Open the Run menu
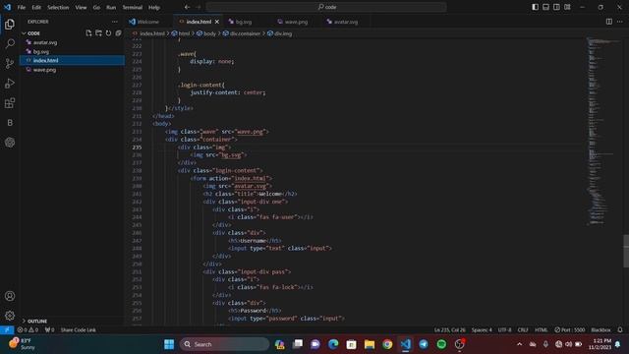 pyautogui.click(x=111, y=7)
